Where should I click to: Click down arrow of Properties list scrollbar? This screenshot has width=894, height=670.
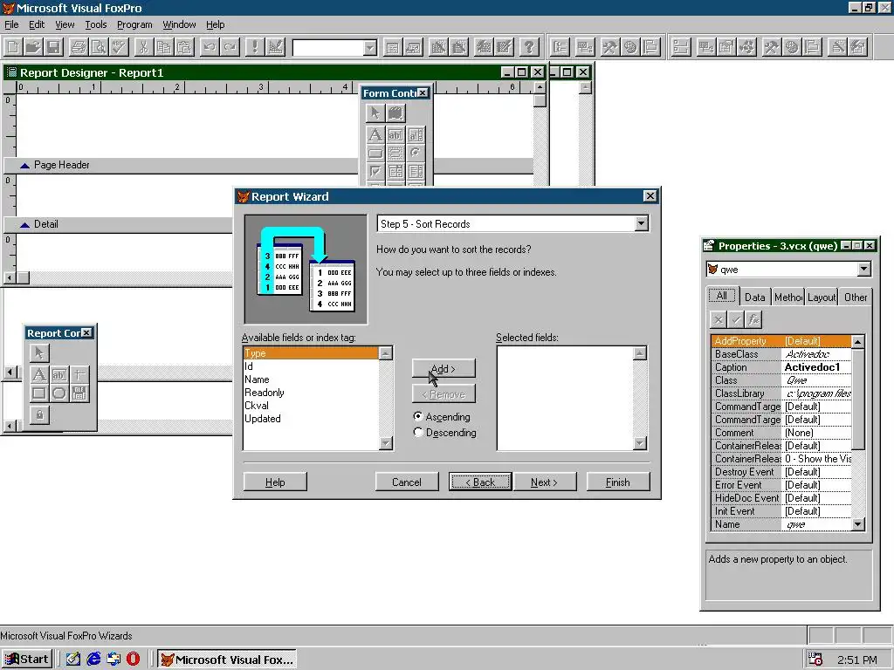858,524
